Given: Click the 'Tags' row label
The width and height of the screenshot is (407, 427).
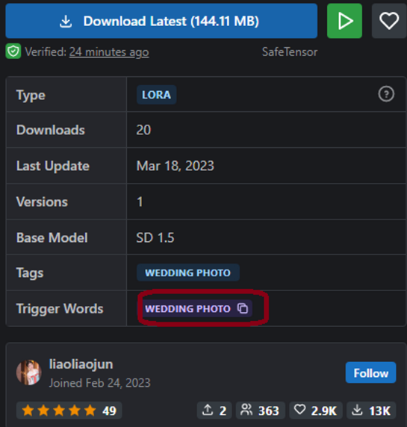Looking at the screenshot, I should click(x=30, y=273).
